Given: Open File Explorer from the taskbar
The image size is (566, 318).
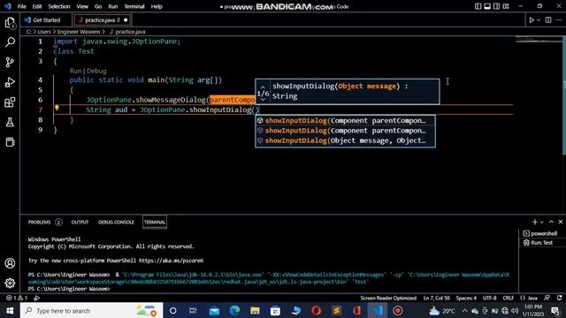Looking at the screenshot, I should click(x=255, y=310).
